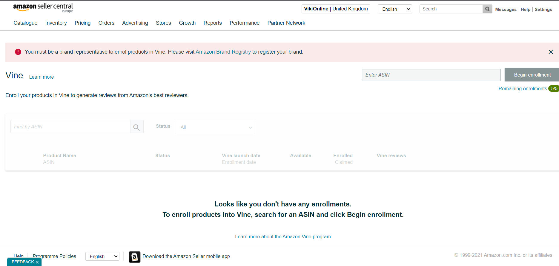Focus the Find by ASIN field
The height and width of the screenshot is (266, 559).
click(70, 127)
